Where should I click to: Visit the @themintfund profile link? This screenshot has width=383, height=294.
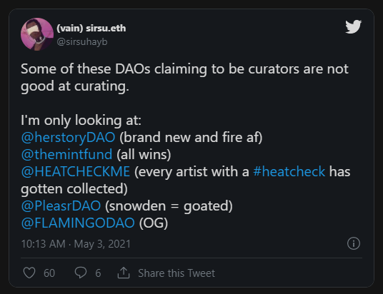pos(66,154)
